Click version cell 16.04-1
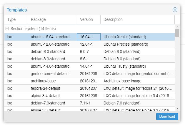The height and width of the screenshot is (128, 185). [89, 37]
